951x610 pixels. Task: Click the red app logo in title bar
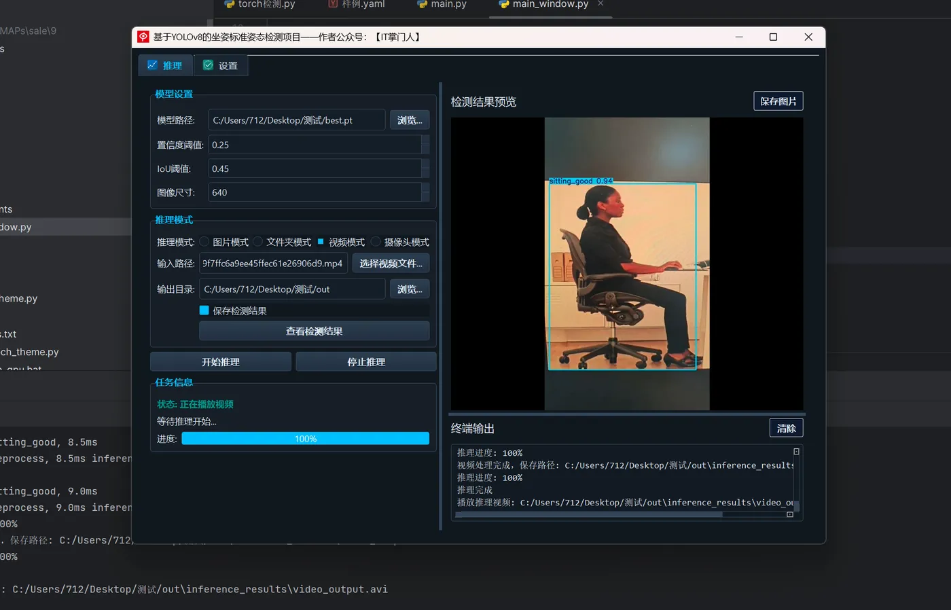coord(143,37)
